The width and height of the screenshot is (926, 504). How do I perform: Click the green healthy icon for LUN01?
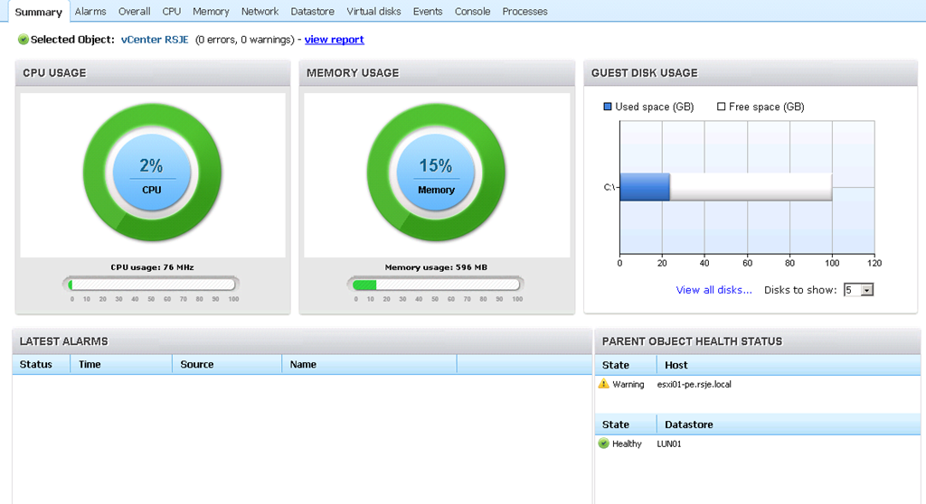click(x=604, y=443)
